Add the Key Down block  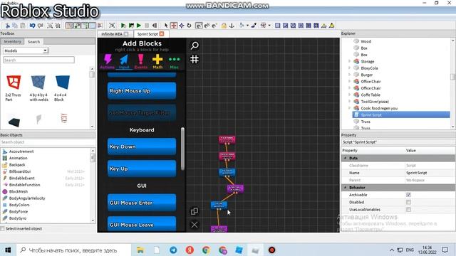(x=142, y=146)
